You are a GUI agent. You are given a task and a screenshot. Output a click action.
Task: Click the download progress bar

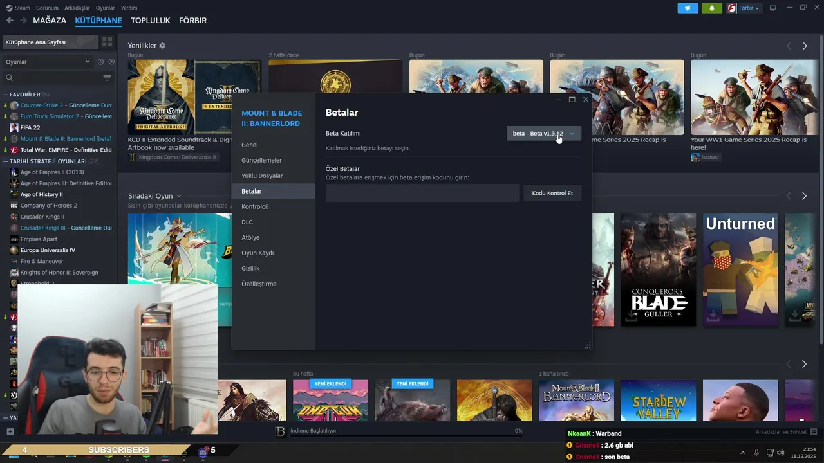click(x=406, y=437)
